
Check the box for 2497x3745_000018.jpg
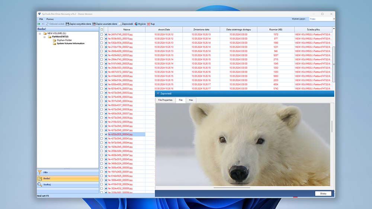click(x=102, y=35)
